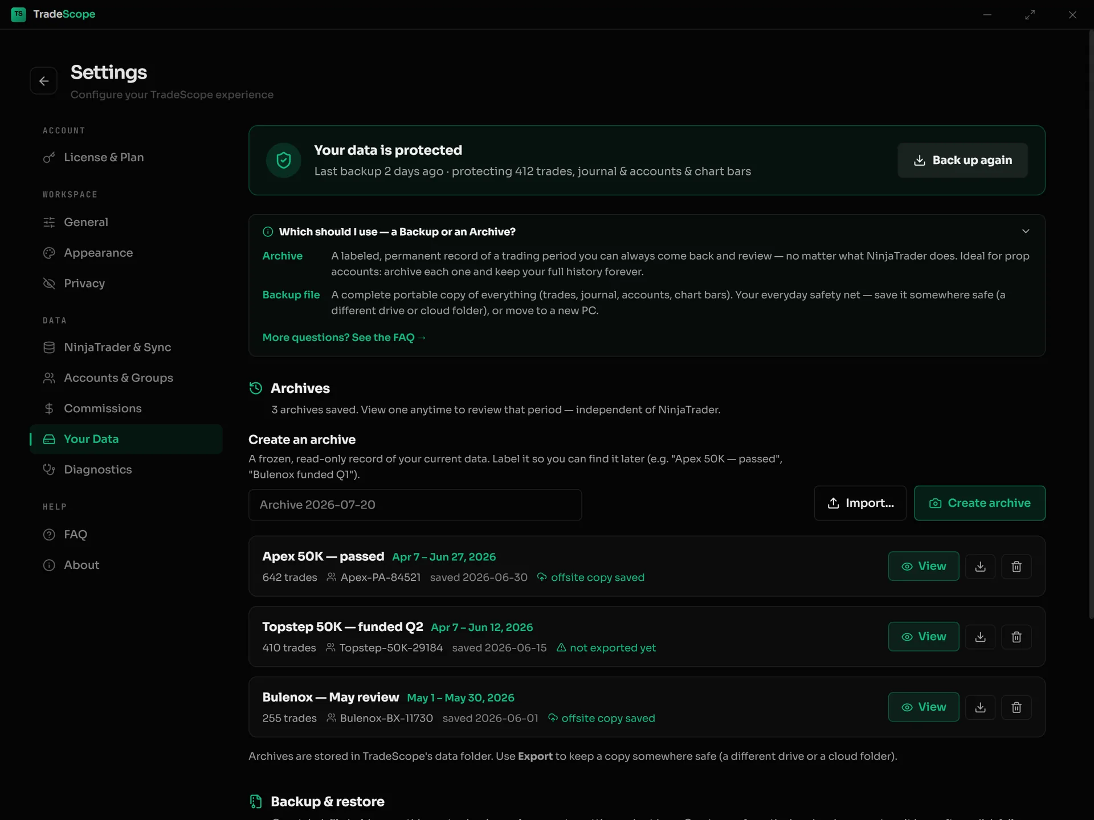The height and width of the screenshot is (820, 1094).
Task: Click the 'May 1 – May 30, 2026' date range
Action: (x=460, y=698)
